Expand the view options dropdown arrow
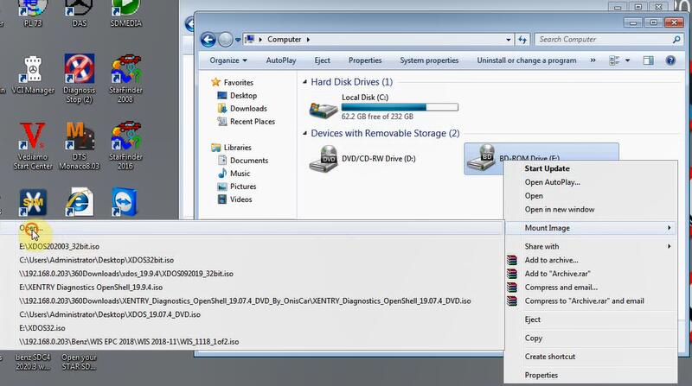 (627, 60)
